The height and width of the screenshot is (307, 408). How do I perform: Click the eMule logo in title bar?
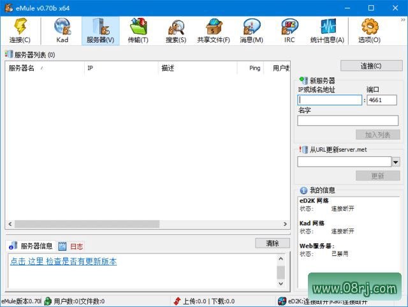point(9,8)
